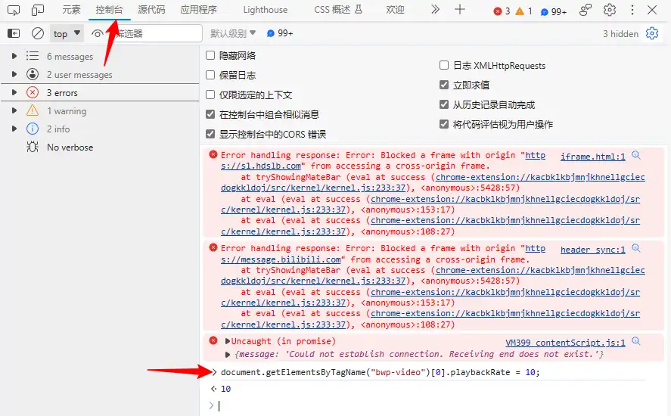Click the clear console icon

point(37,33)
